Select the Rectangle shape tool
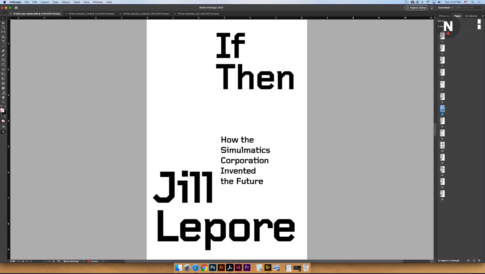This screenshot has height=274, width=485. [3, 65]
